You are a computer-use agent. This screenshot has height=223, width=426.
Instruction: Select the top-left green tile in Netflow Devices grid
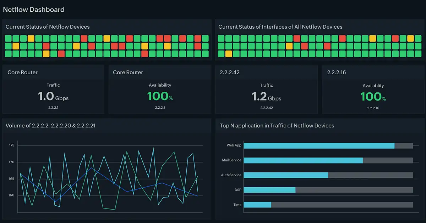[x=8, y=38]
